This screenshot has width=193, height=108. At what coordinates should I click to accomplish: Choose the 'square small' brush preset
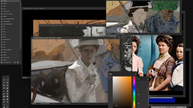[x=10, y=57]
